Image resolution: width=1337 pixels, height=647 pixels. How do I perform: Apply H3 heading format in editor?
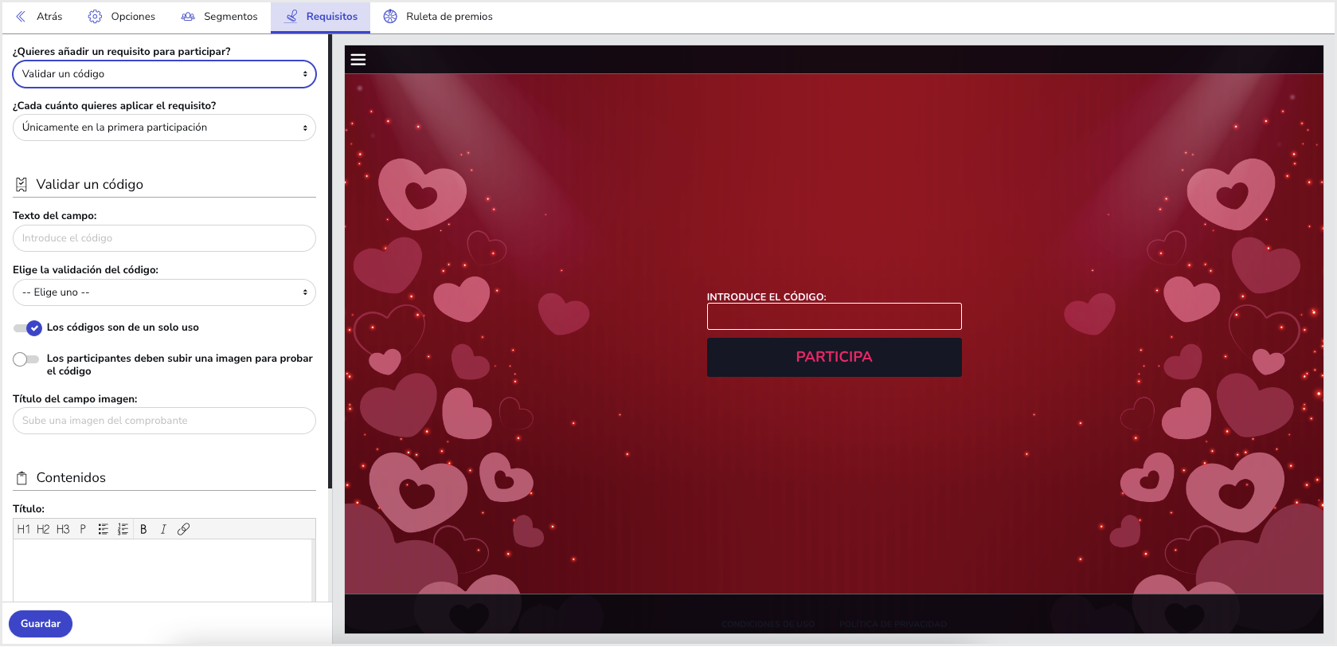pyautogui.click(x=63, y=529)
